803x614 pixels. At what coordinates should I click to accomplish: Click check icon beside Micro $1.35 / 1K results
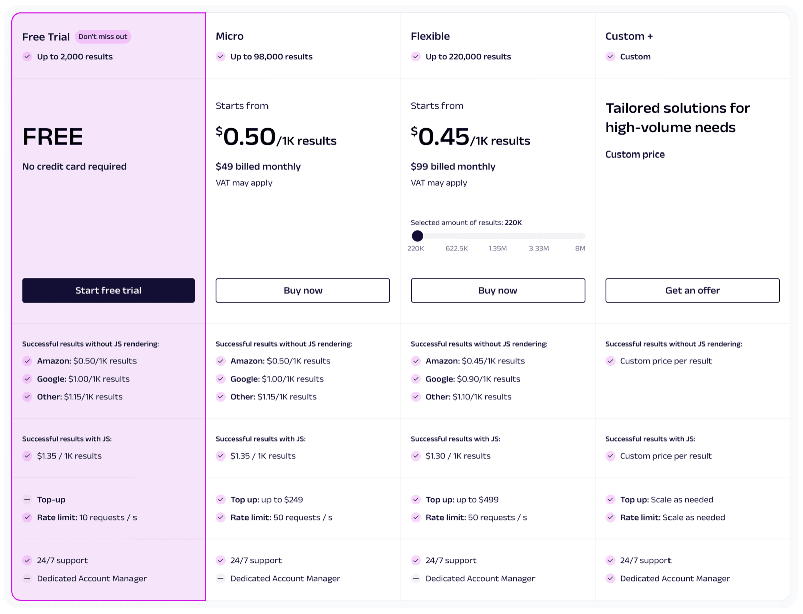(221, 456)
